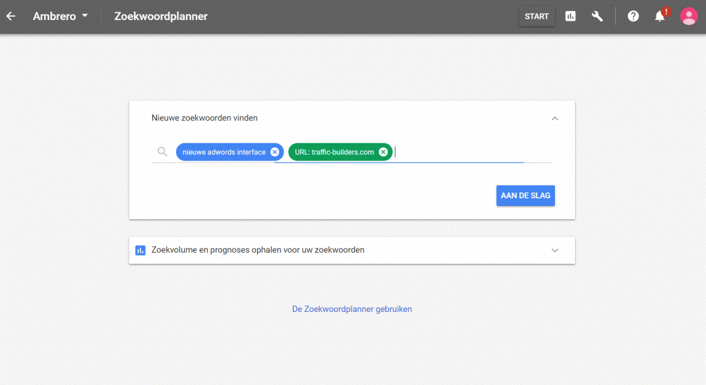
Task: Collapse the Nieuwe zoekwoorden vinden card
Action: 554,118
